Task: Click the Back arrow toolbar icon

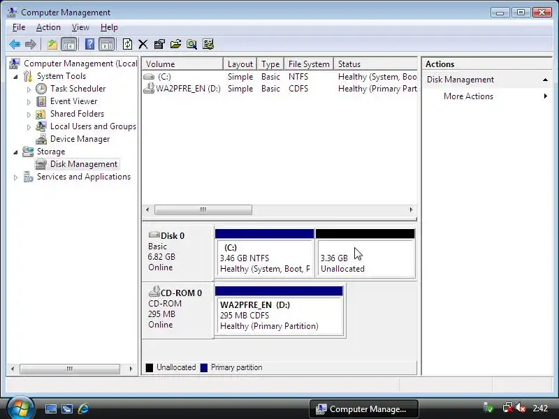Action: (15, 44)
